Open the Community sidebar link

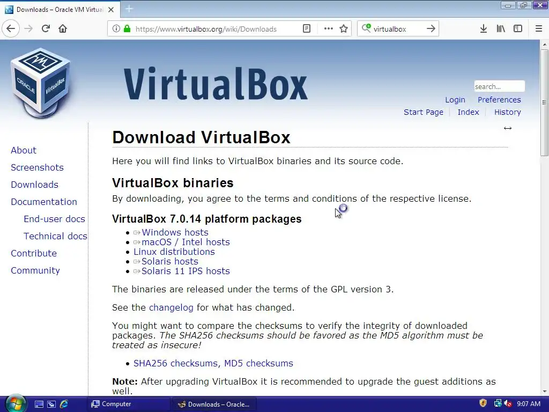pyautogui.click(x=35, y=270)
